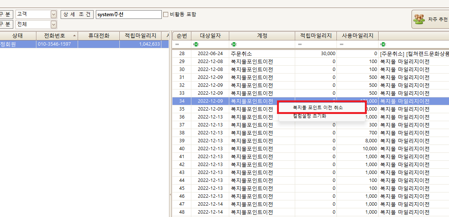The width and height of the screenshot is (449, 217).
Task: Click the 상세 조건 button
Action: pos(77,14)
